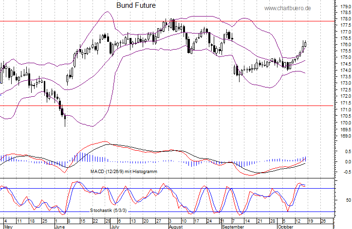The image size is (352, 229).
Task: Click date label 31 on the time axis
Action: tap(222, 221)
